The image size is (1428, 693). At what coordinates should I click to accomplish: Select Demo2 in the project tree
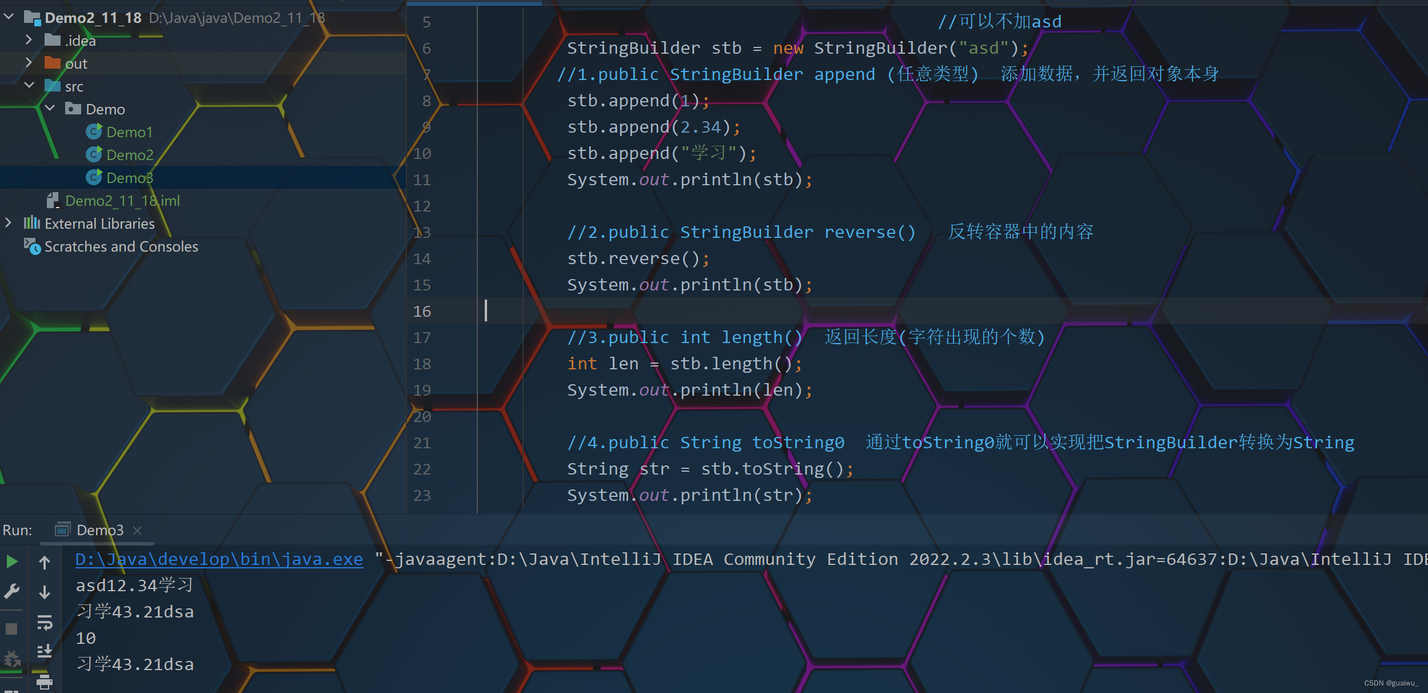pos(130,154)
